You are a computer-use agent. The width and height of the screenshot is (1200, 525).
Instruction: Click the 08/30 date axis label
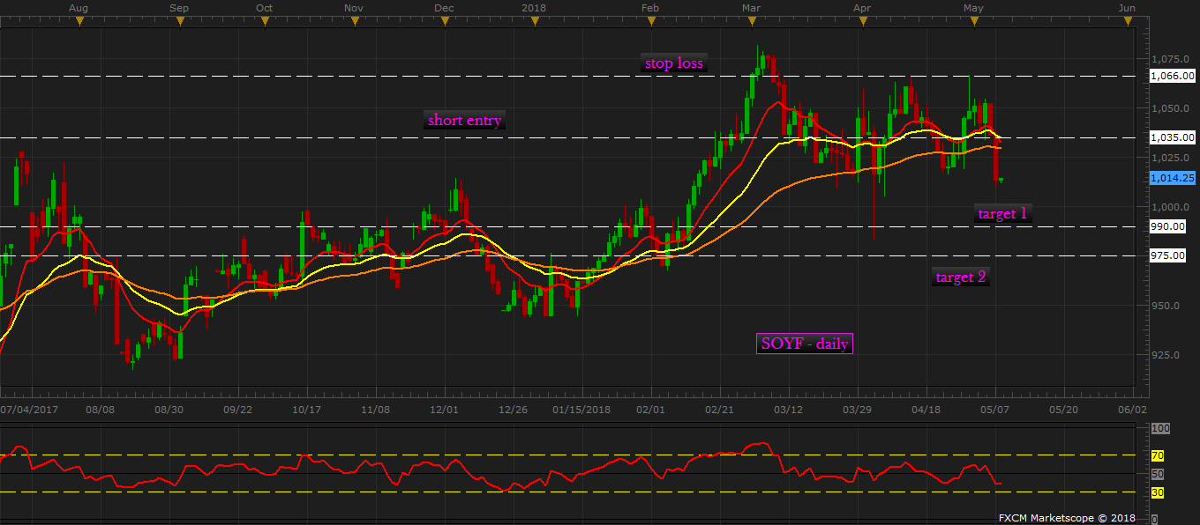click(169, 410)
